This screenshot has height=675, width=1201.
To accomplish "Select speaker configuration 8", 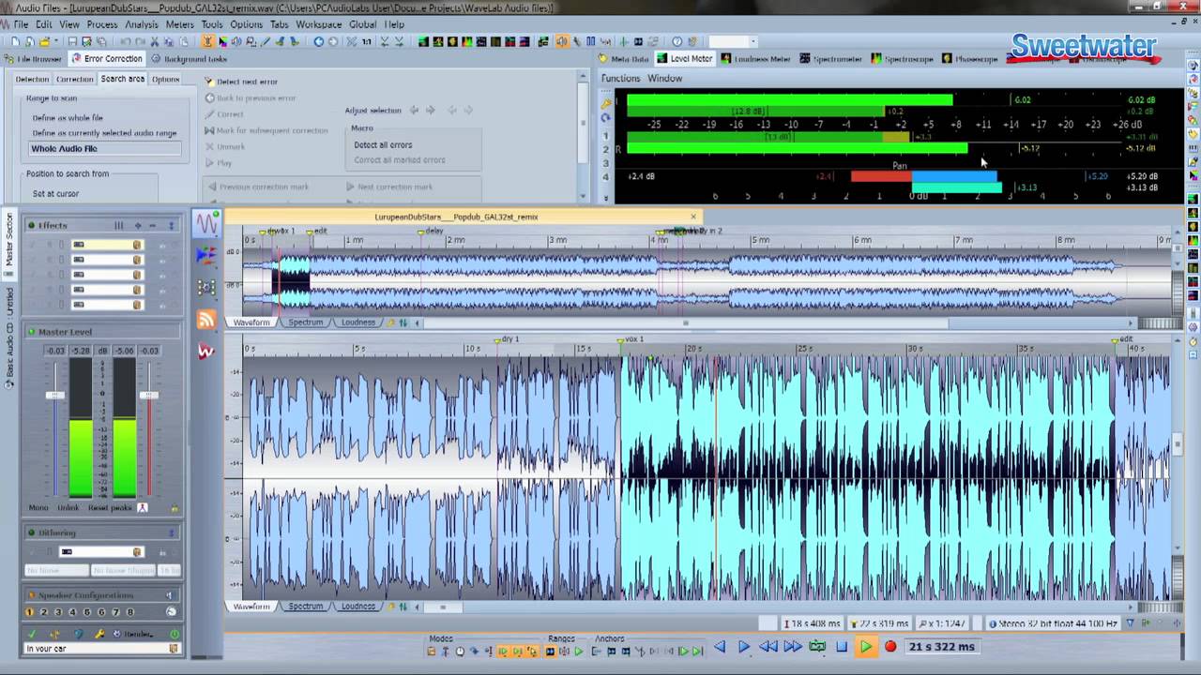I will click(129, 612).
